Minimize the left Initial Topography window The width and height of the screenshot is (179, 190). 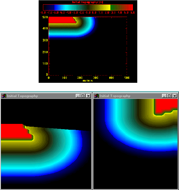[x=78, y=96]
